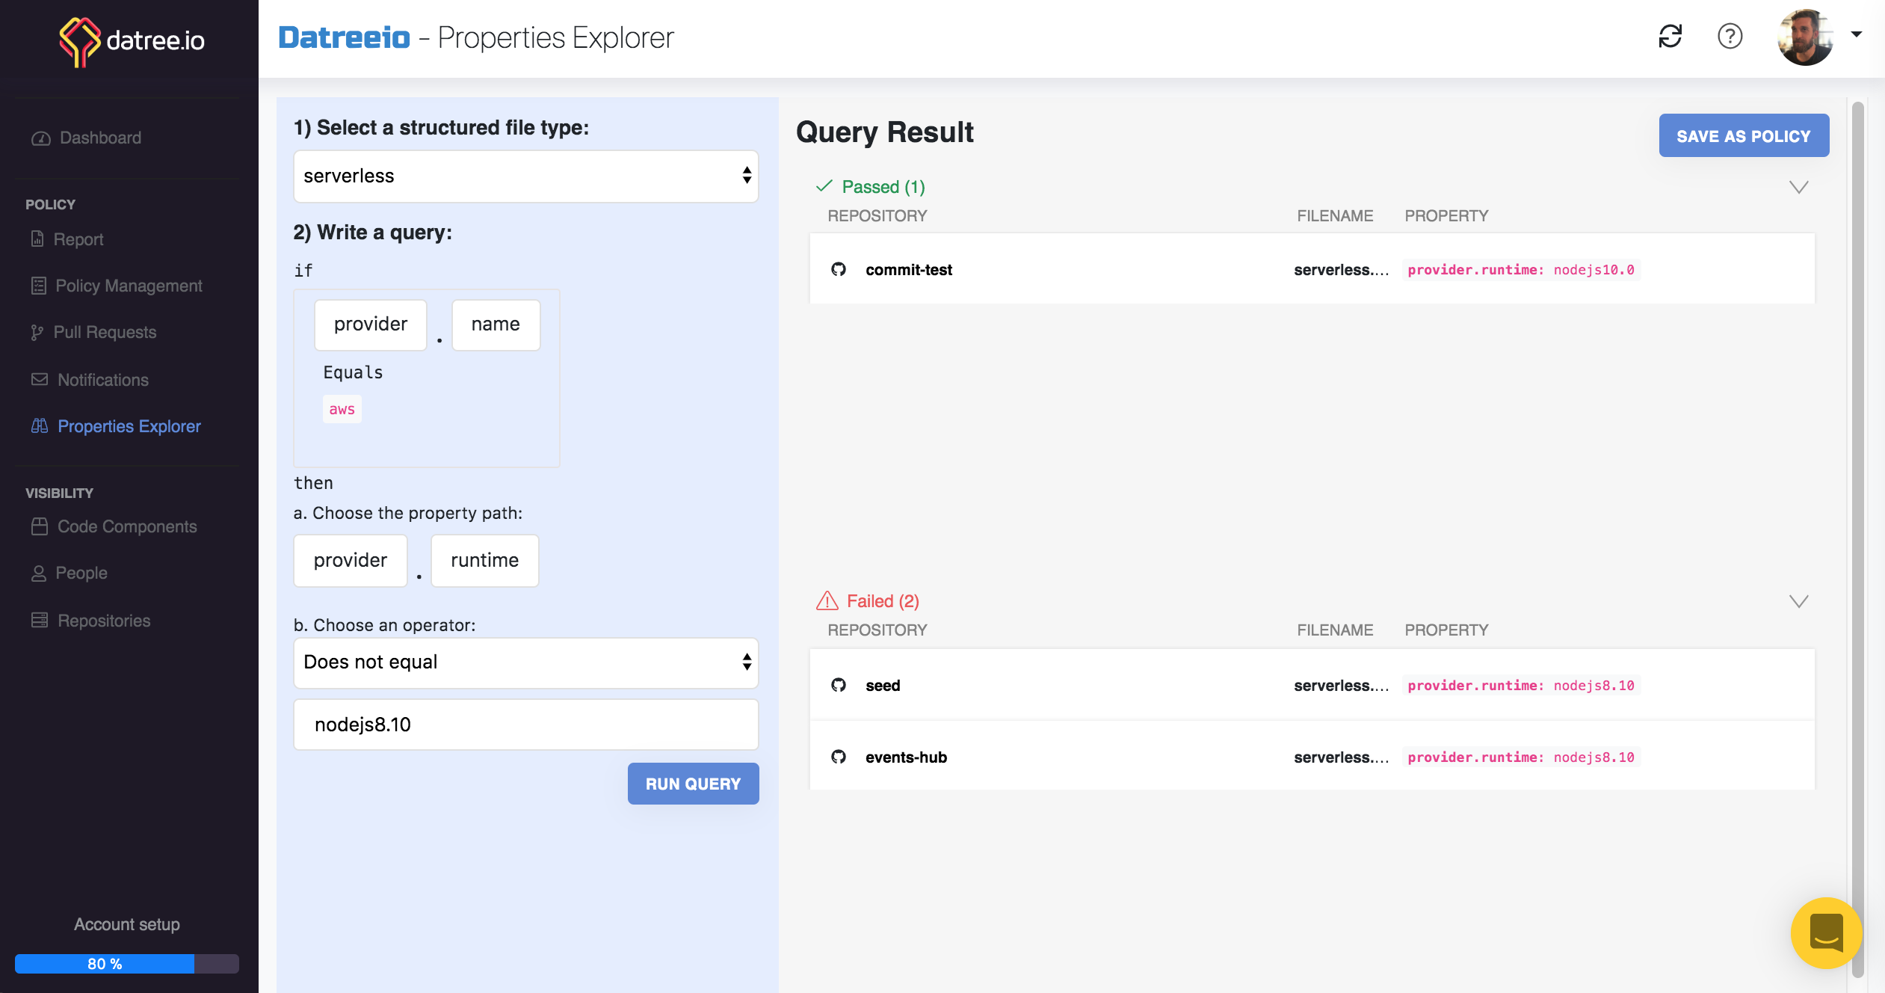Image resolution: width=1885 pixels, height=993 pixels.
Task: Click the Passed green checkmark icon
Action: click(x=824, y=186)
